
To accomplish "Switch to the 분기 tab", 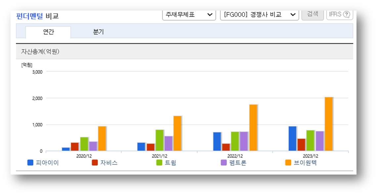I will [98, 32].
